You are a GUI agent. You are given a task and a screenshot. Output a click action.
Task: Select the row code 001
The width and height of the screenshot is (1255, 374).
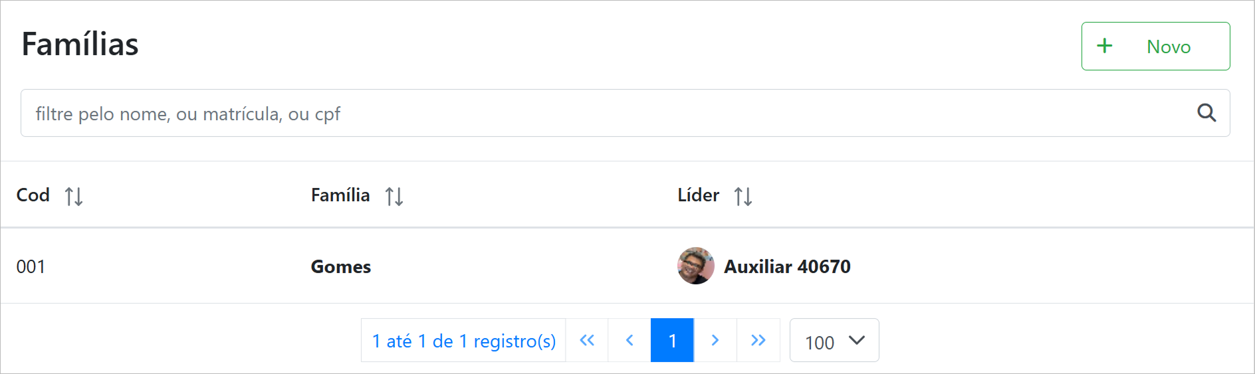tap(31, 267)
